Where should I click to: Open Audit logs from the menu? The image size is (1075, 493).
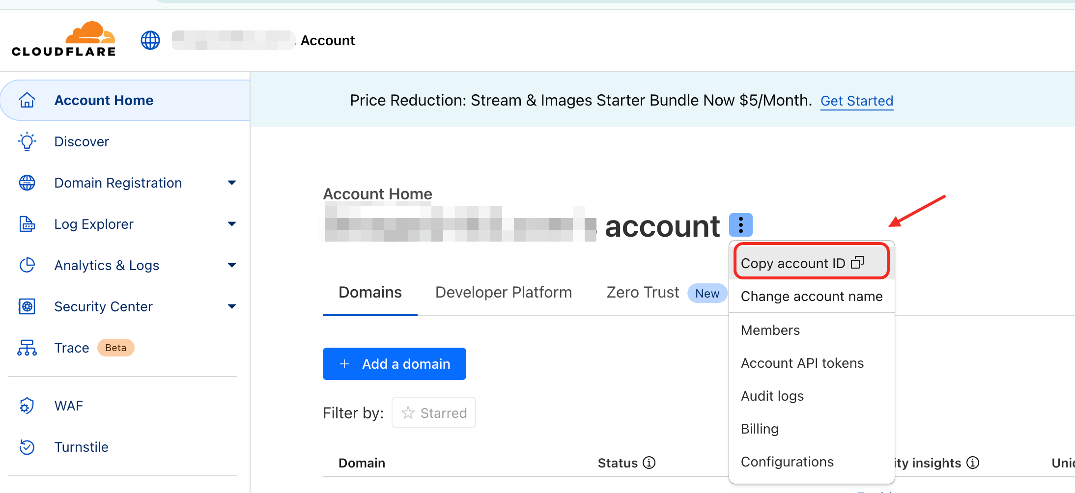pos(812,396)
